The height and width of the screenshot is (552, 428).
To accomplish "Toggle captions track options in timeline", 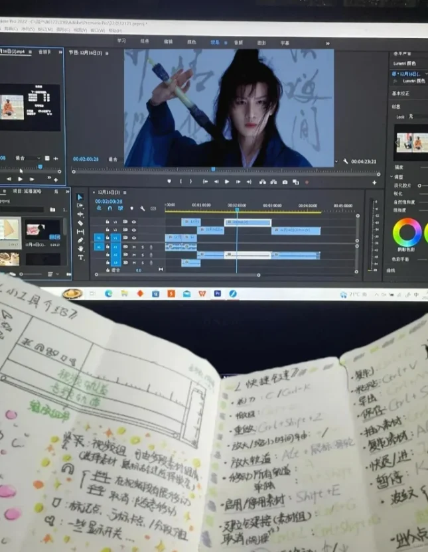I will [153, 208].
